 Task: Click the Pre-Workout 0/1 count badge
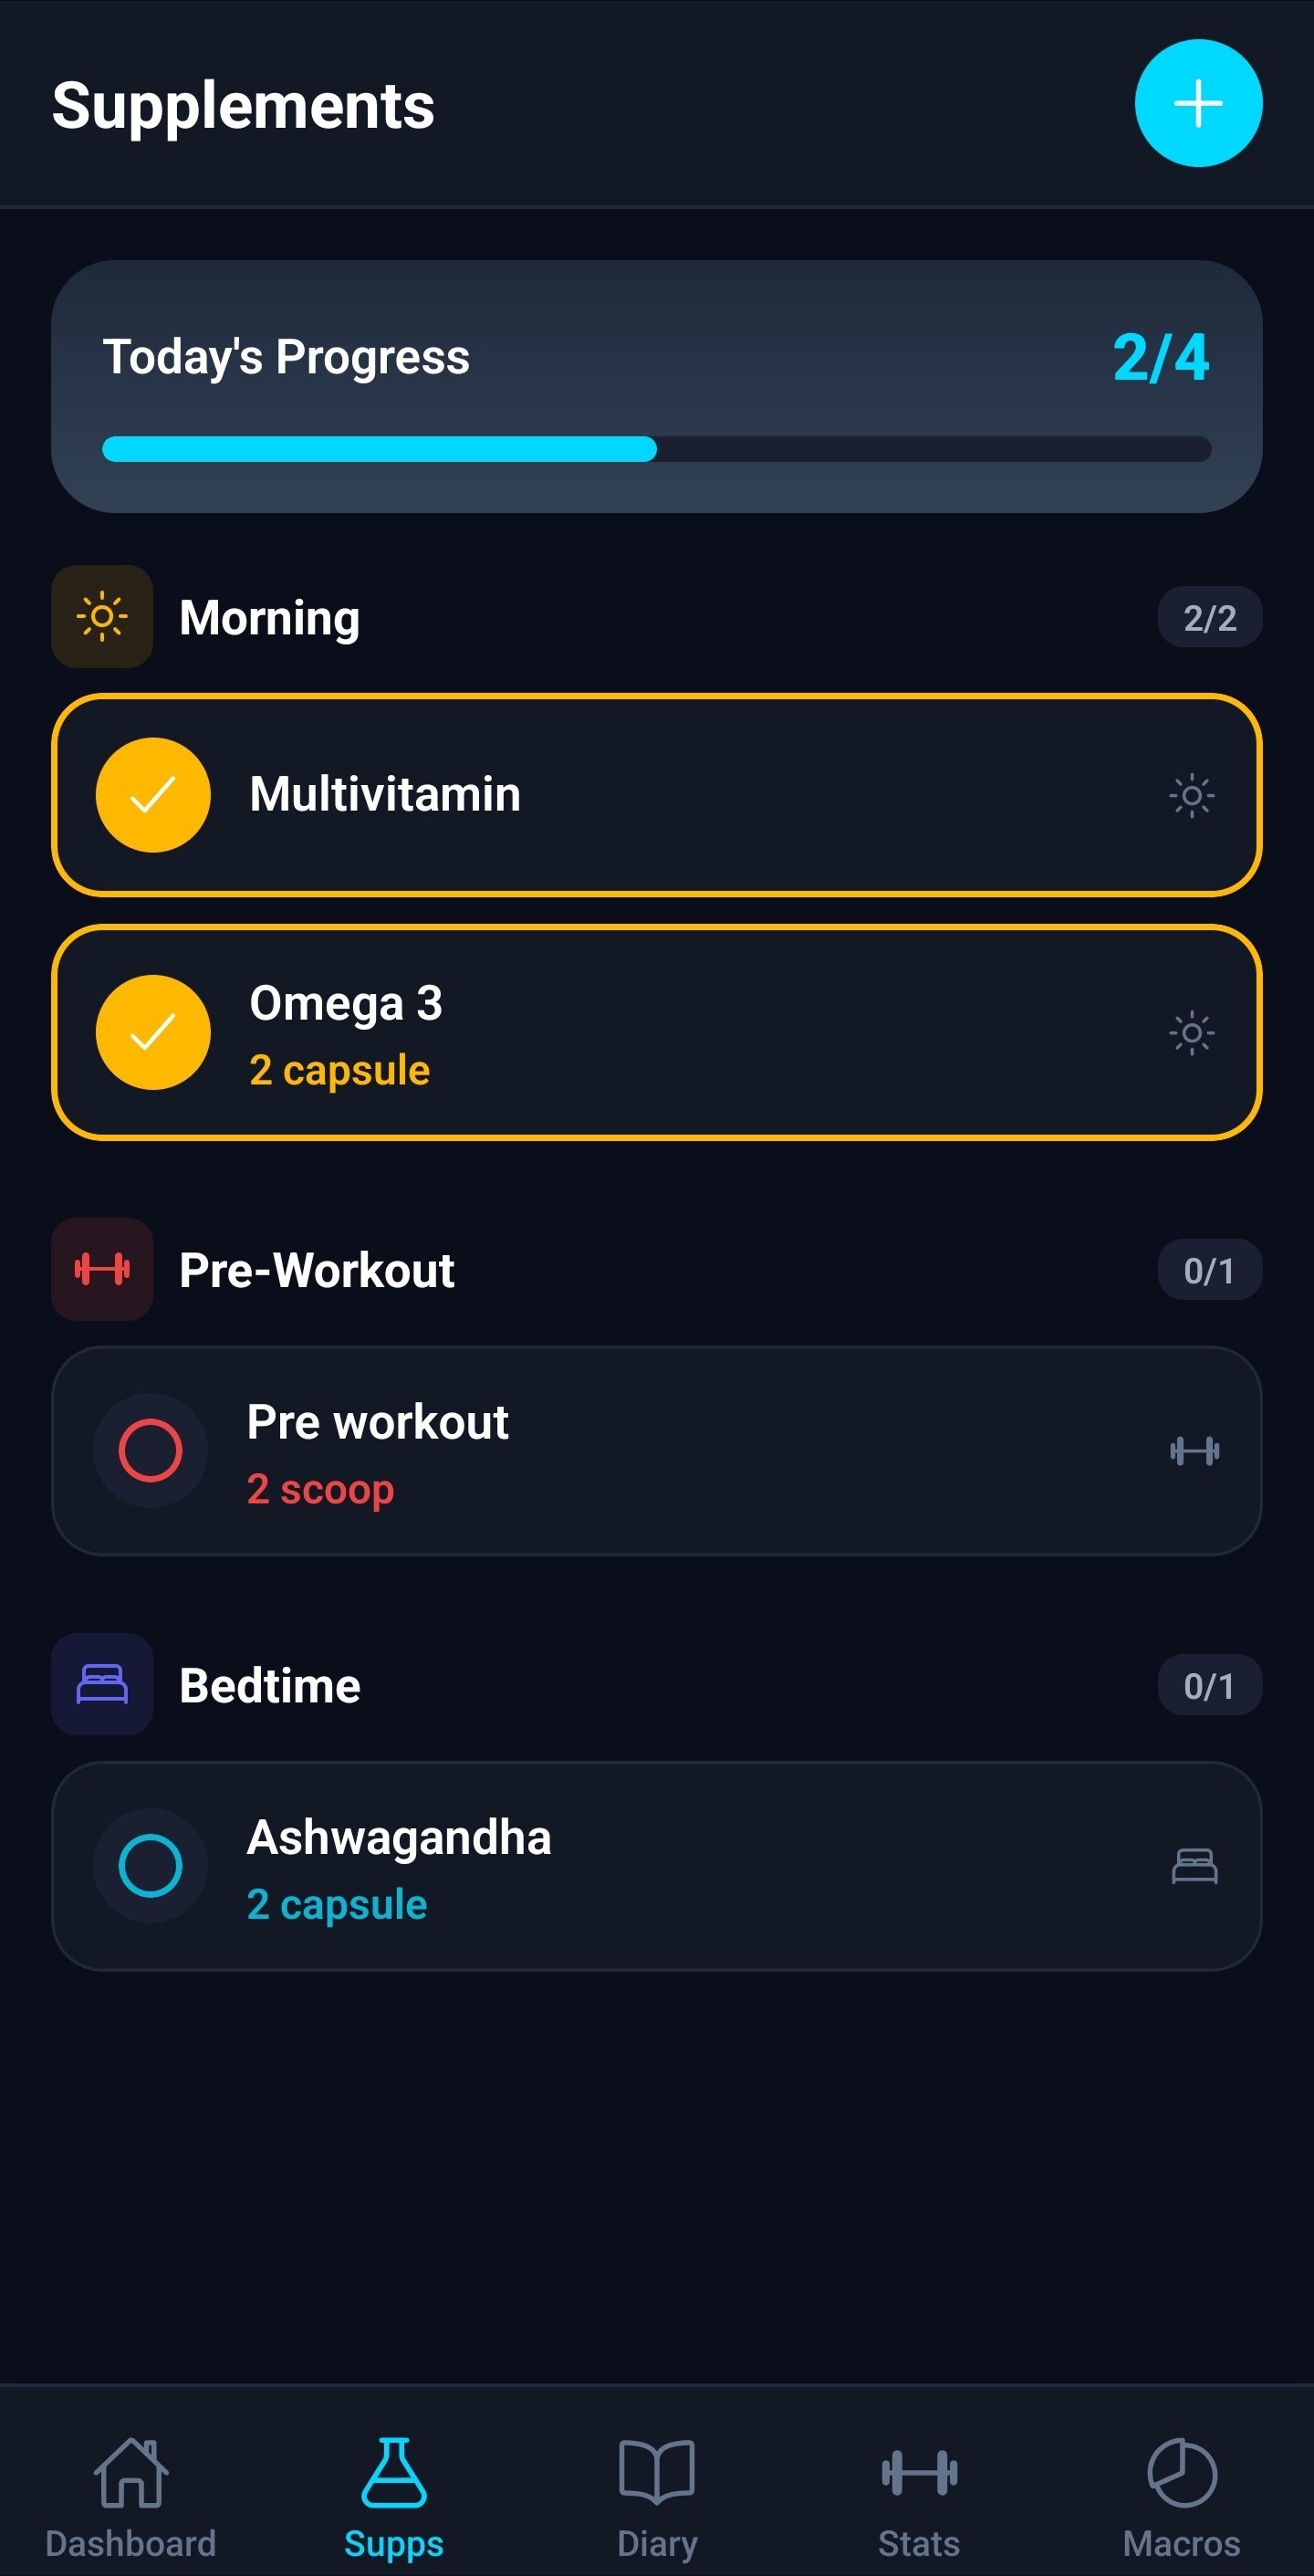(x=1209, y=1270)
